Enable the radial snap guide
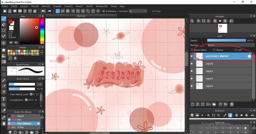This screenshot has width=256, height=134. click(x=78, y=11)
